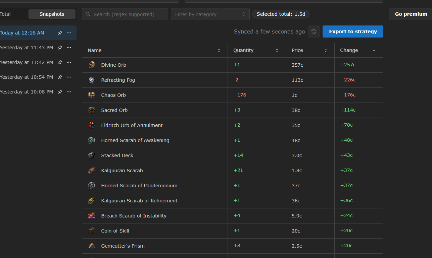432x258 pixels.
Task: Click the Breach Scarab price 5.9c
Action: point(297,216)
